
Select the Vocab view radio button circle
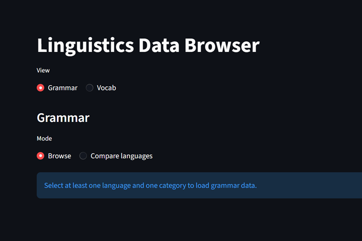click(90, 88)
